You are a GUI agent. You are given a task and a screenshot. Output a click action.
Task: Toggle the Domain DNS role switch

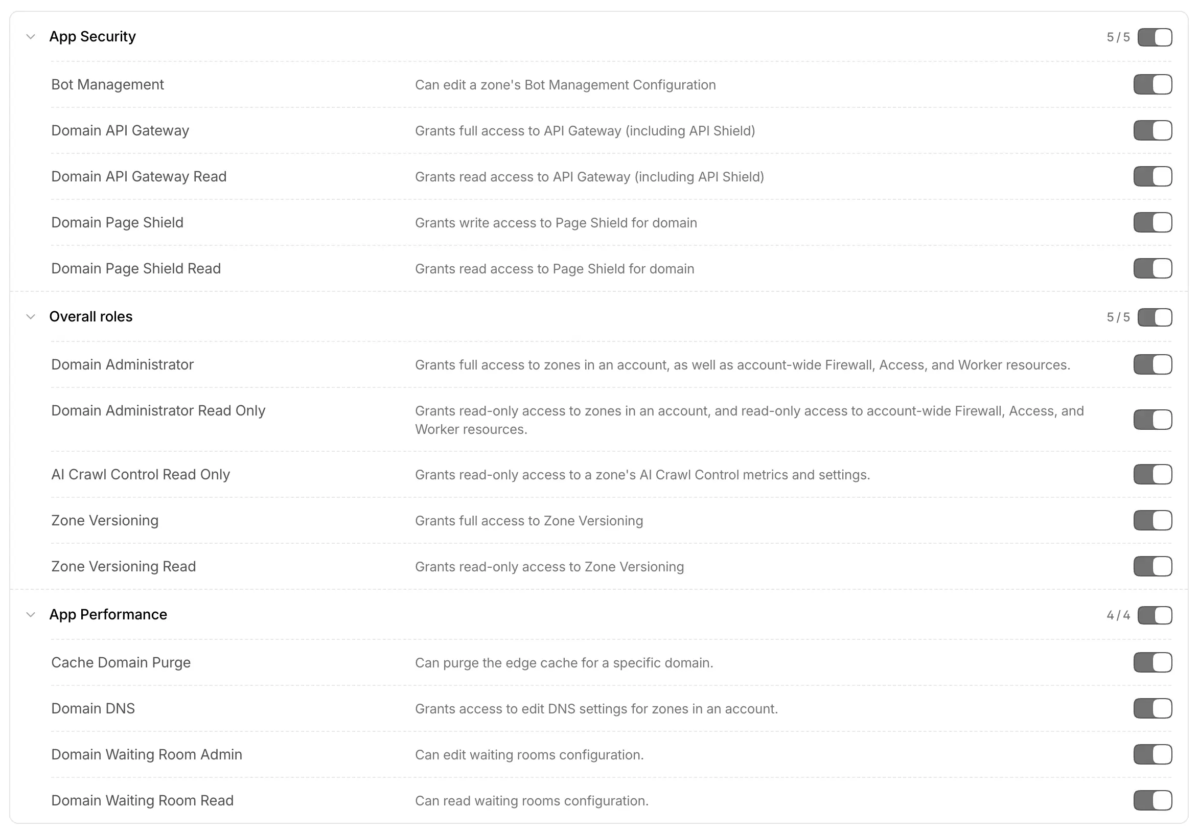point(1152,709)
